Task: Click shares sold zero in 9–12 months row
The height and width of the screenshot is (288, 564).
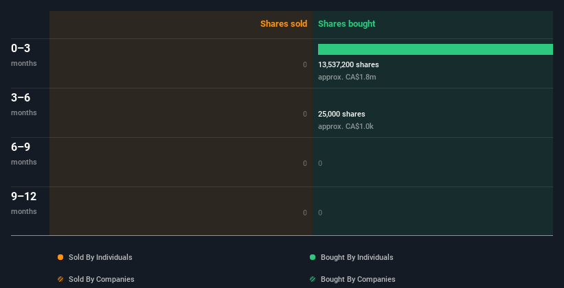Action: coord(305,213)
